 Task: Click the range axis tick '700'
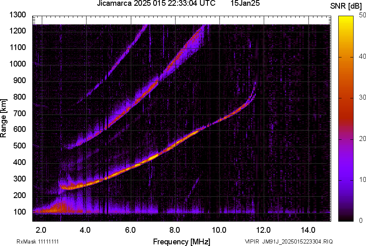click(19, 113)
